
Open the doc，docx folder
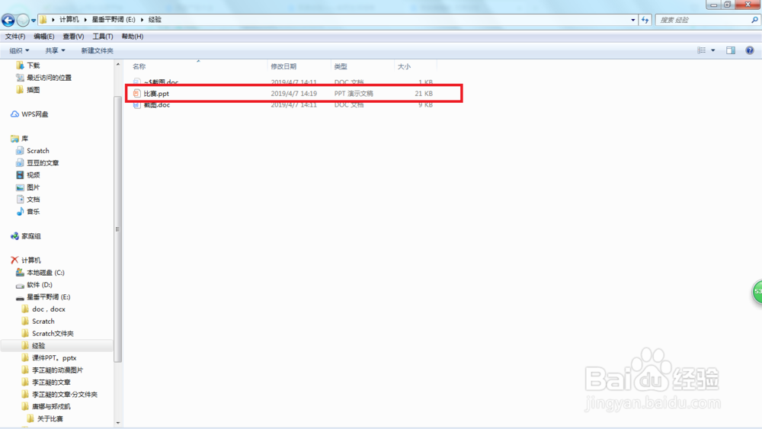[x=48, y=309]
